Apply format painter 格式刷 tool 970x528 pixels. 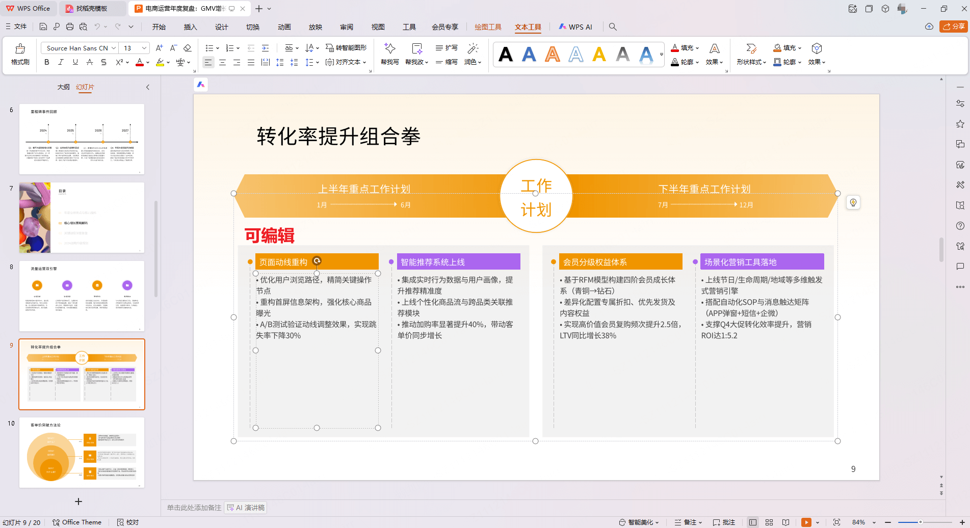19,53
